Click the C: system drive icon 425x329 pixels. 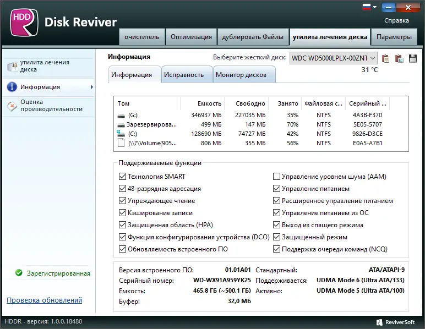pos(121,134)
